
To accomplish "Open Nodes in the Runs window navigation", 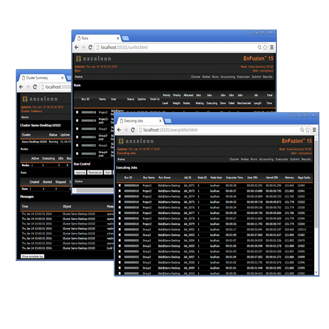I will [206, 77].
